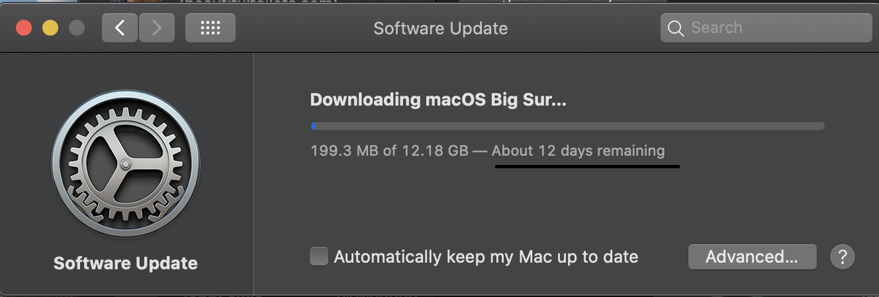Click the Software Update label below gear
The image size is (879, 297).
[126, 263]
